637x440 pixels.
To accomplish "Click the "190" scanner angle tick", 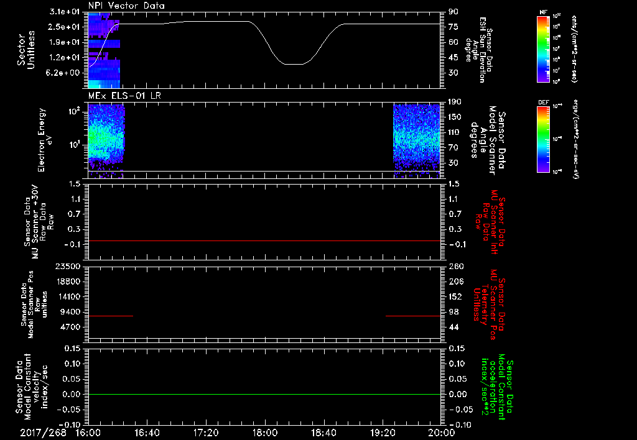I will coord(455,102).
